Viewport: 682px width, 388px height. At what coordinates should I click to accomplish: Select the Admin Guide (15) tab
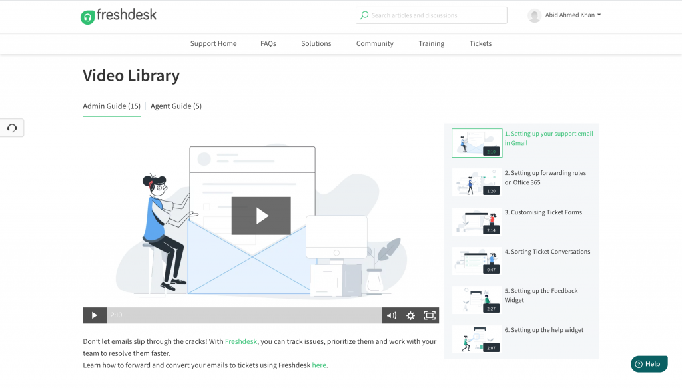click(x=112, y=106)
